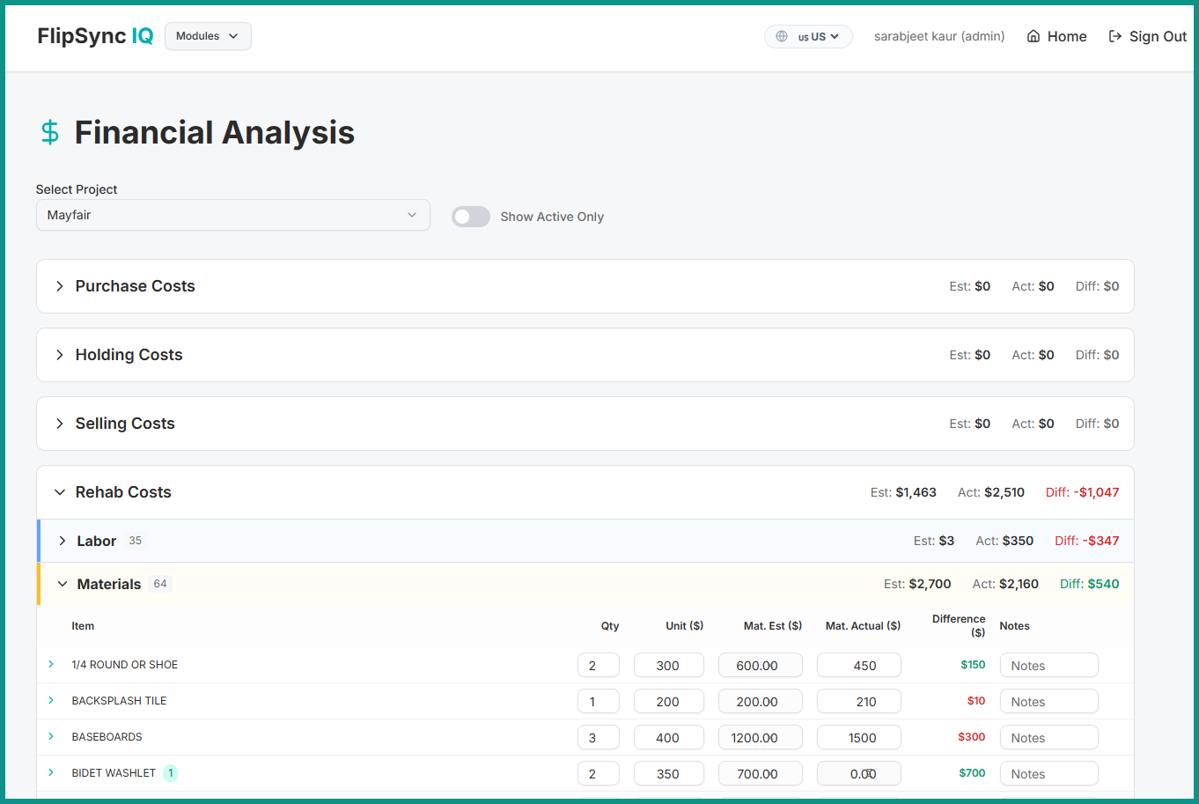Expand the BACKSPLASH TILE row chevron
Viewport: 1199px width, 804px height.
pyautogui.click(x=51, y=700)
